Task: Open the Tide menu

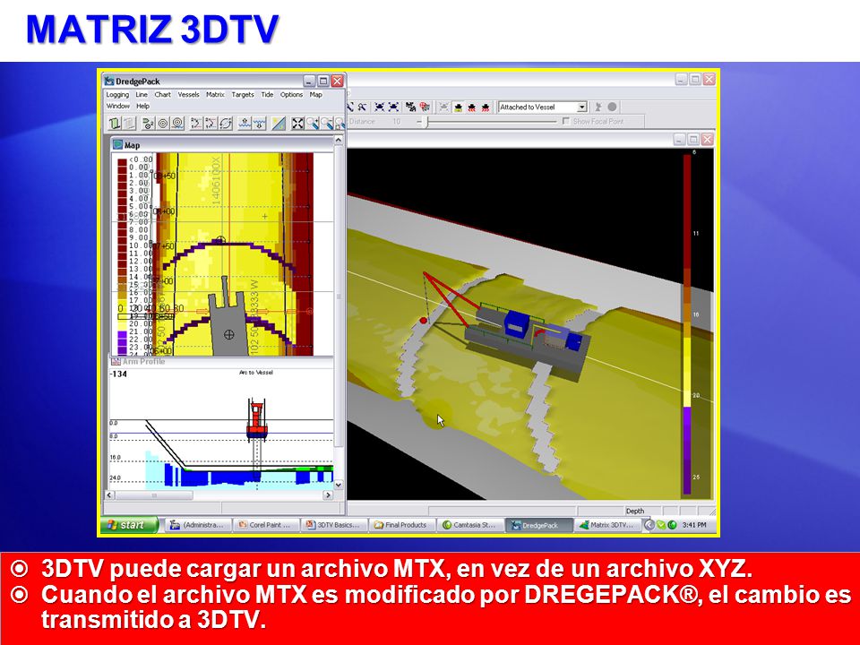Action: coord(267,95)
